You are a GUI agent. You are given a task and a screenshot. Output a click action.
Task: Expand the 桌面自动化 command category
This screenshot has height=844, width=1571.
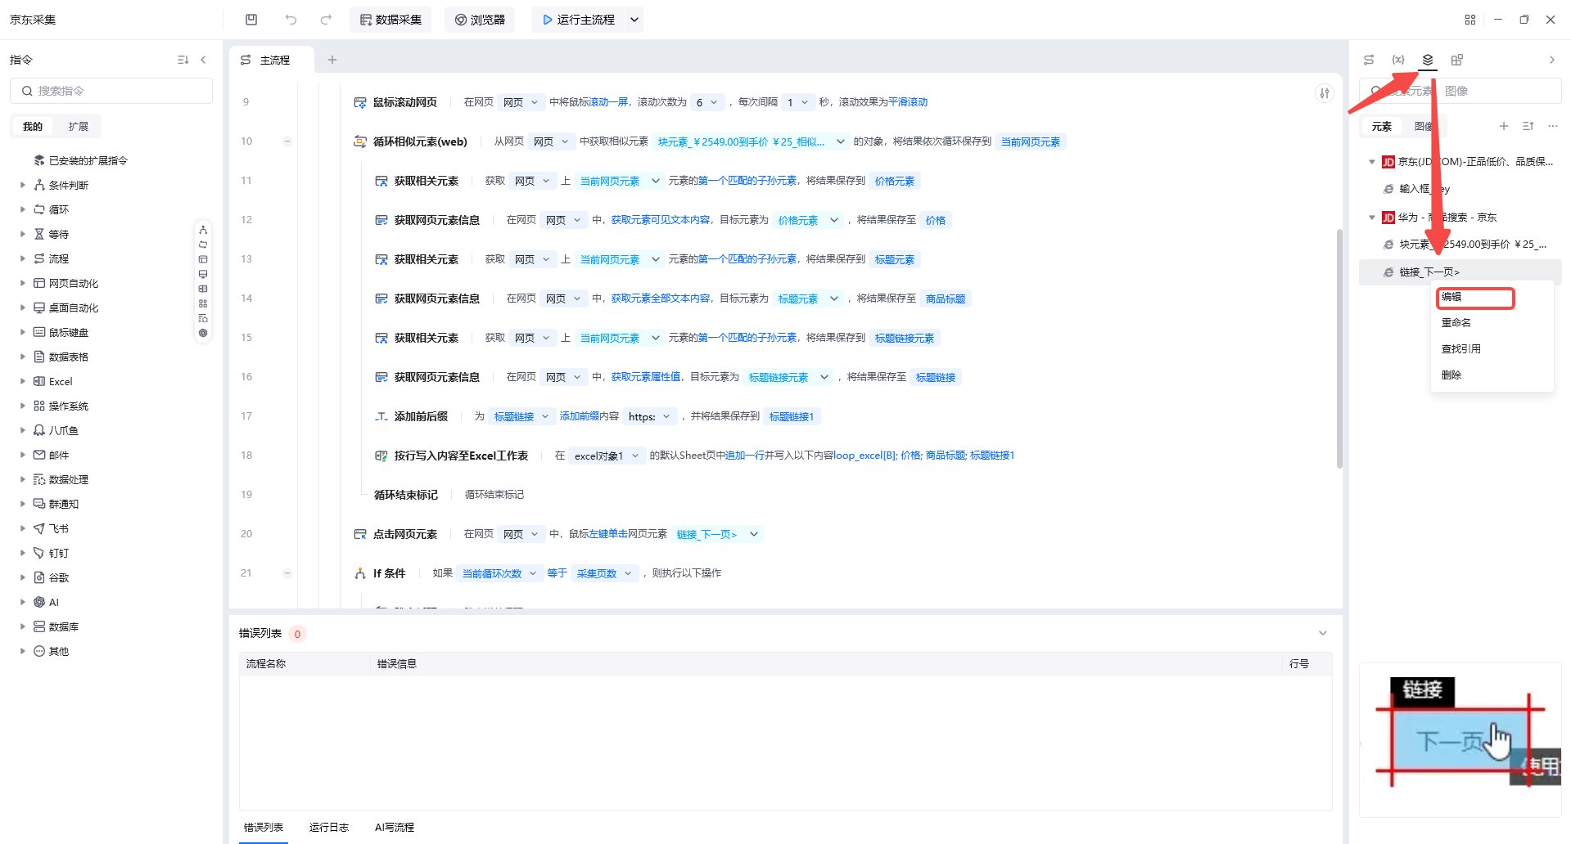(x=22, y=308)
